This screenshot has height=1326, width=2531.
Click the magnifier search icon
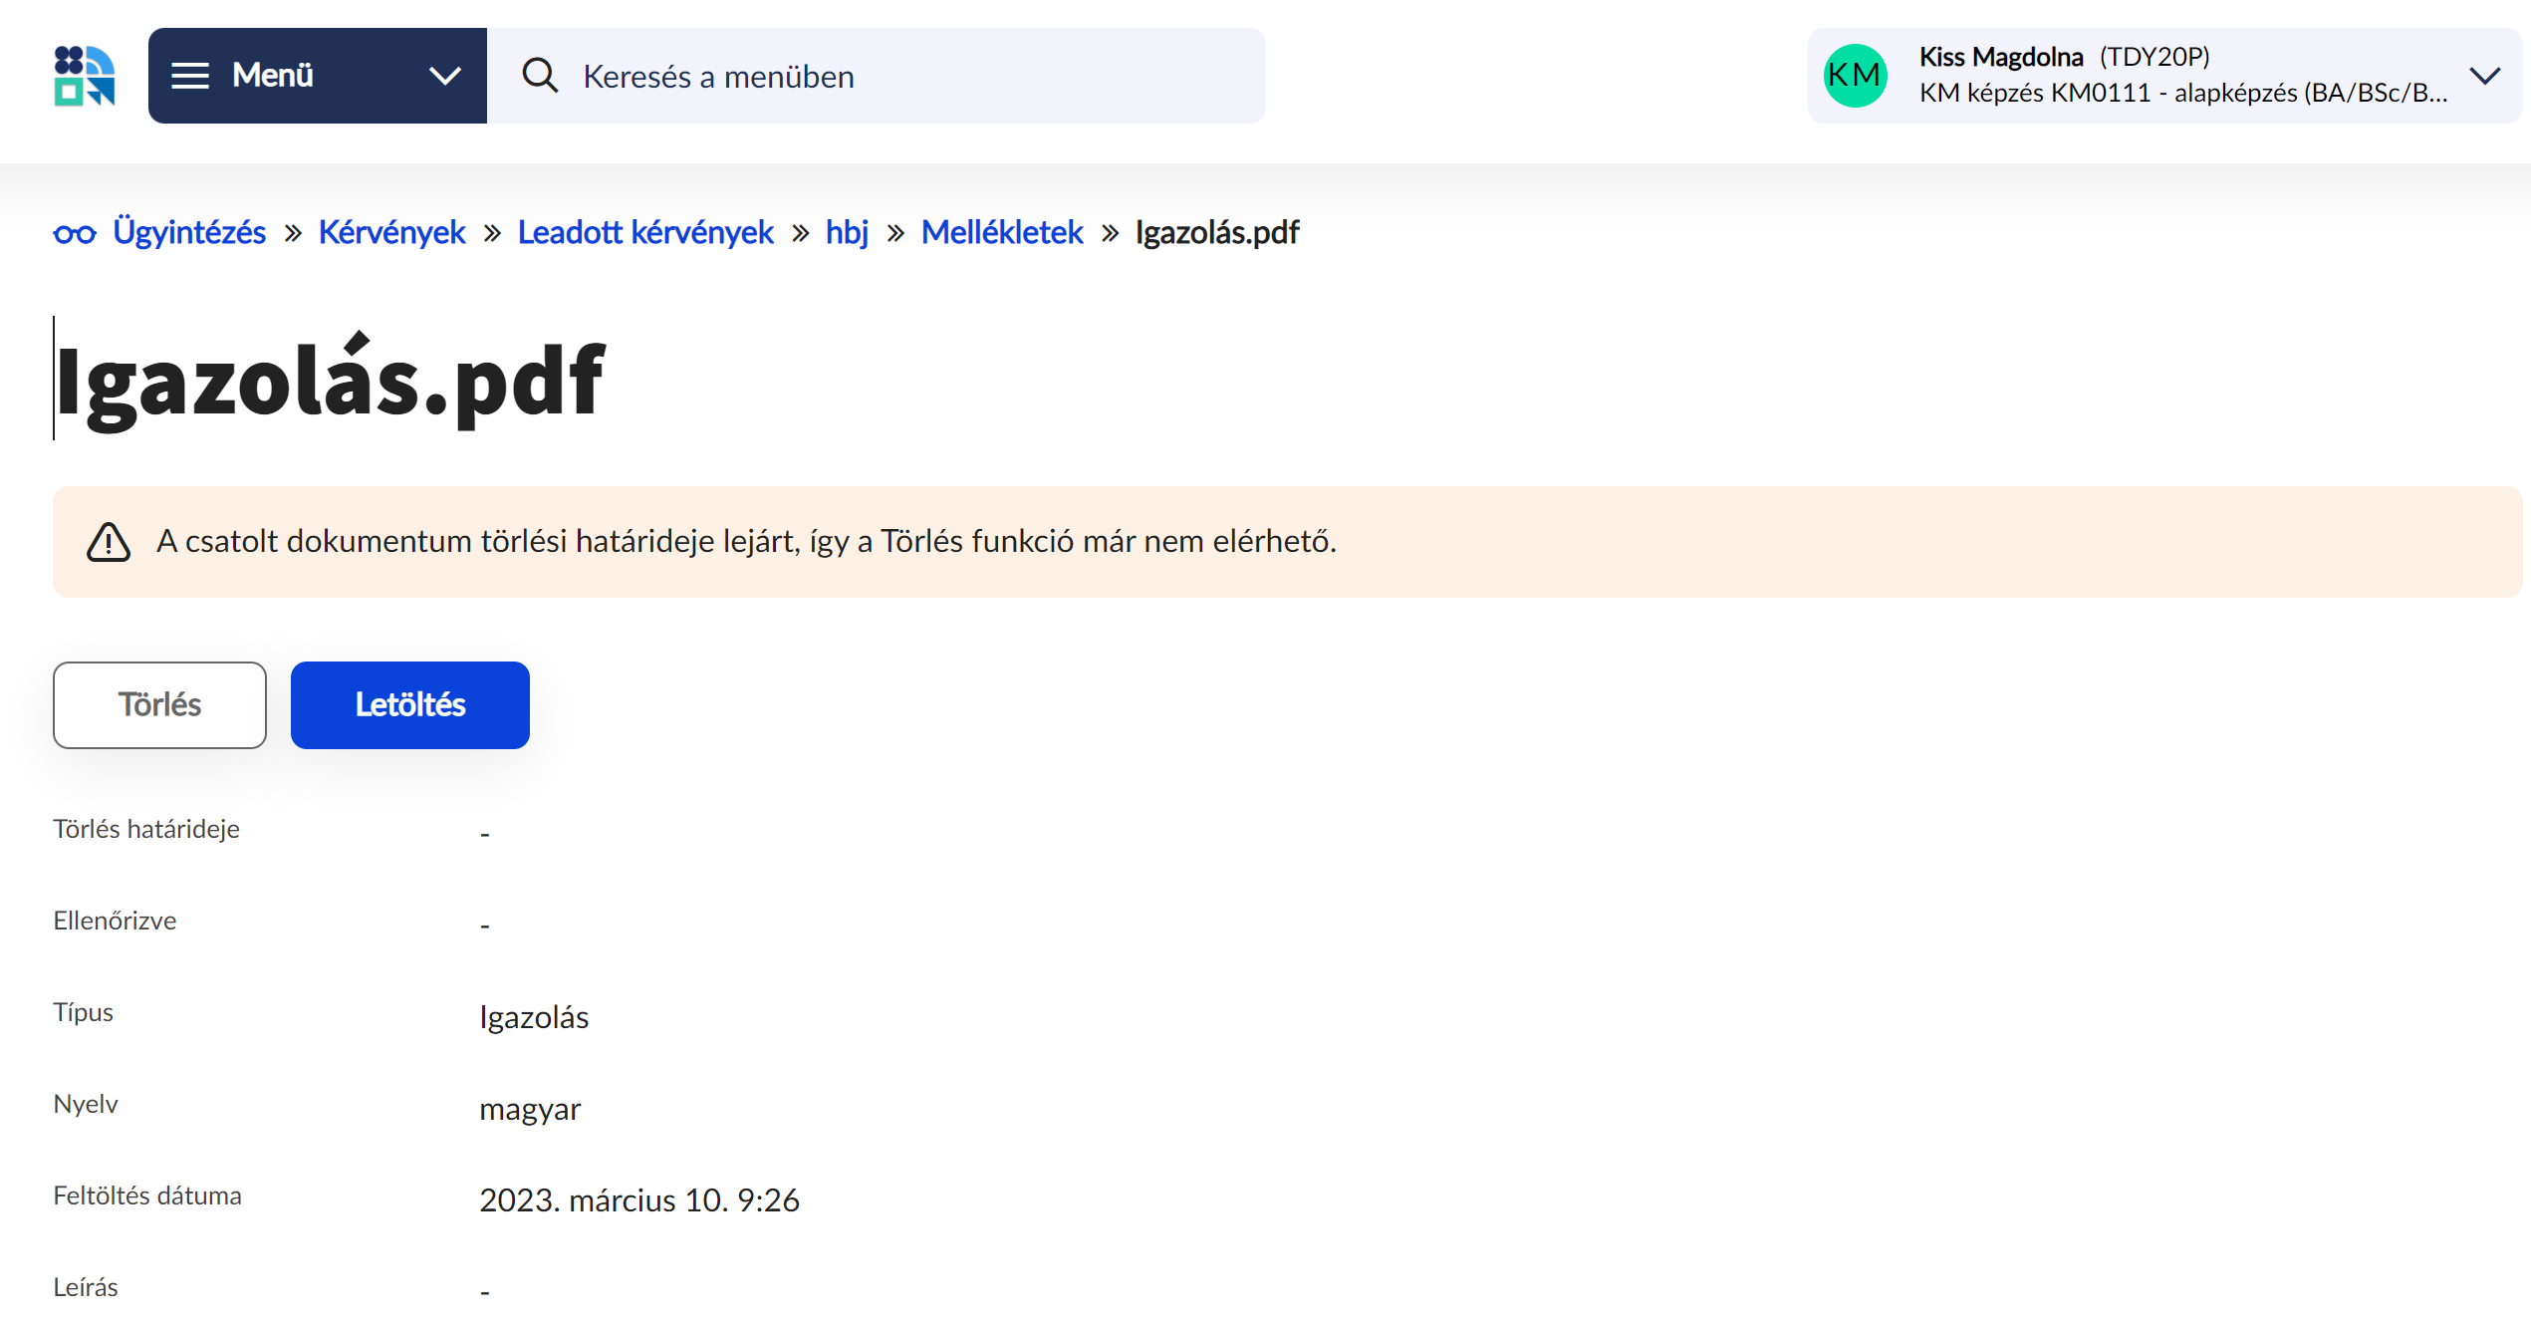click(x=540, y=76)
